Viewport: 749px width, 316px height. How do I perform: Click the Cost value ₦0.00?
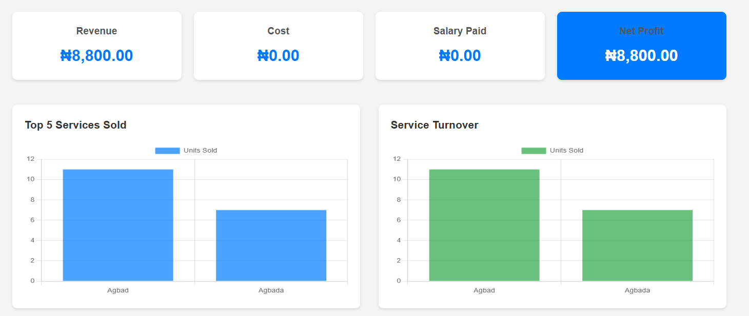pyautogui.click(x=278, y=55)
